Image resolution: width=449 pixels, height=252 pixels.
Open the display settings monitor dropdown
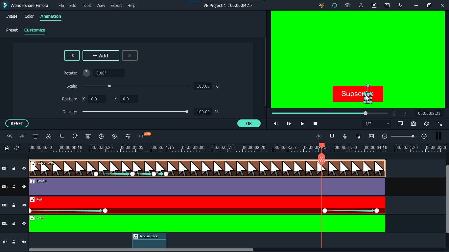pyautogui.click(x=400, y=124)
